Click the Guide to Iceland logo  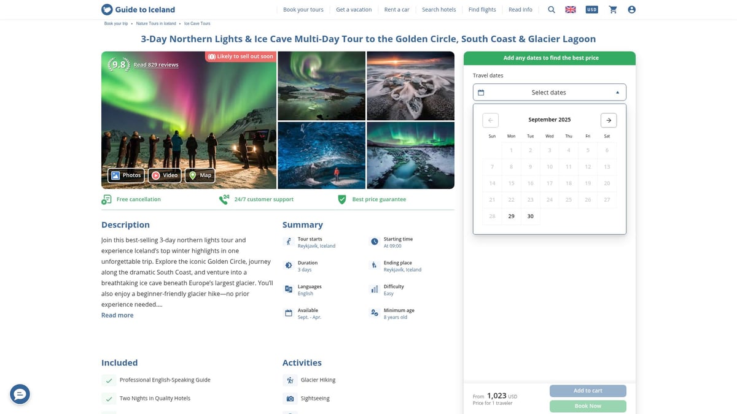tap(138, 10)
